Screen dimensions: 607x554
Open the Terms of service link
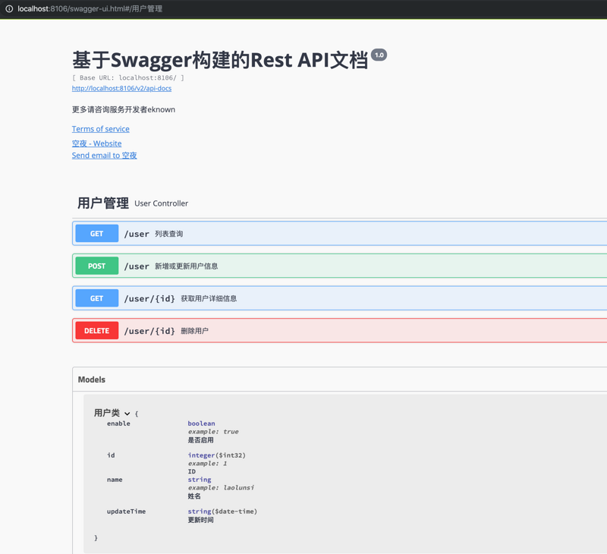click(100, 128)
